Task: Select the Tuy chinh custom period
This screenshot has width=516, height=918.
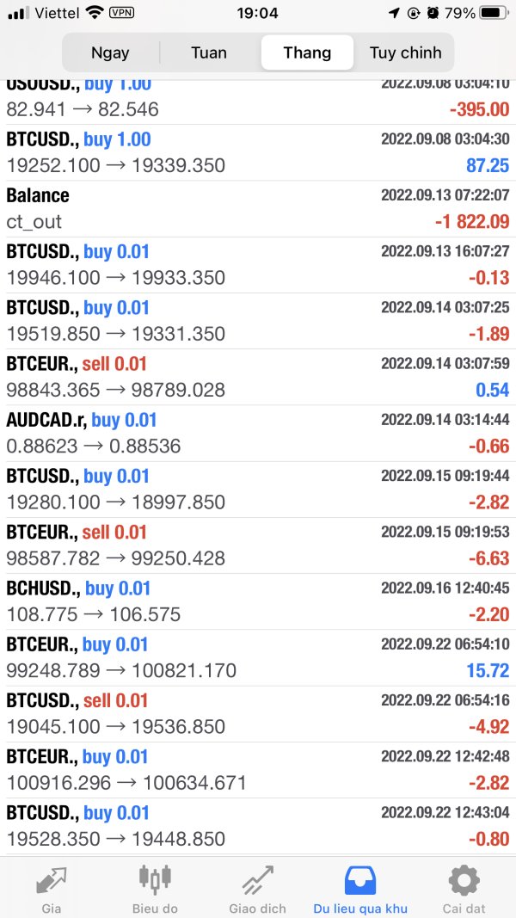Action: click(405, 52)
